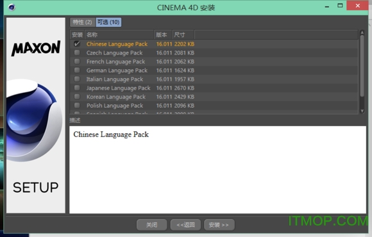The width and height of the screenshot is (372, 237).
Task: Select the Italian Language Pack checkbox
Action: (x=77, y=79)
